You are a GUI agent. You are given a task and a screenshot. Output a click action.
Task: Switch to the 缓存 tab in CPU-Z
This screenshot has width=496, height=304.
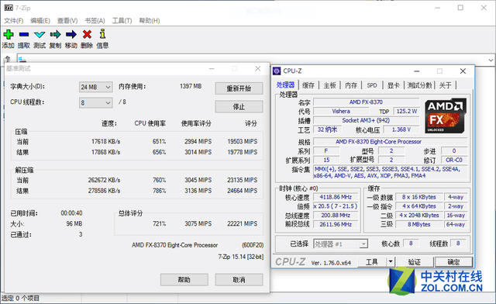point(308,85)
